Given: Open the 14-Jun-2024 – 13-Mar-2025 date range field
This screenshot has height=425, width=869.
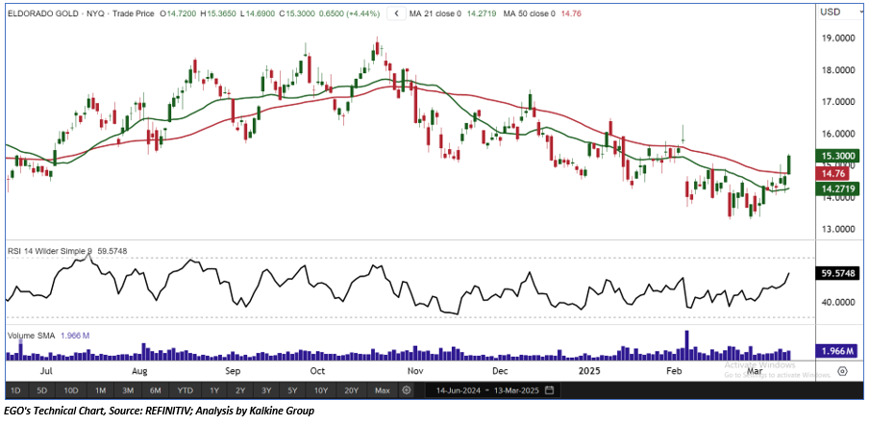Looking at the screenshot, I should click(494, 390).
